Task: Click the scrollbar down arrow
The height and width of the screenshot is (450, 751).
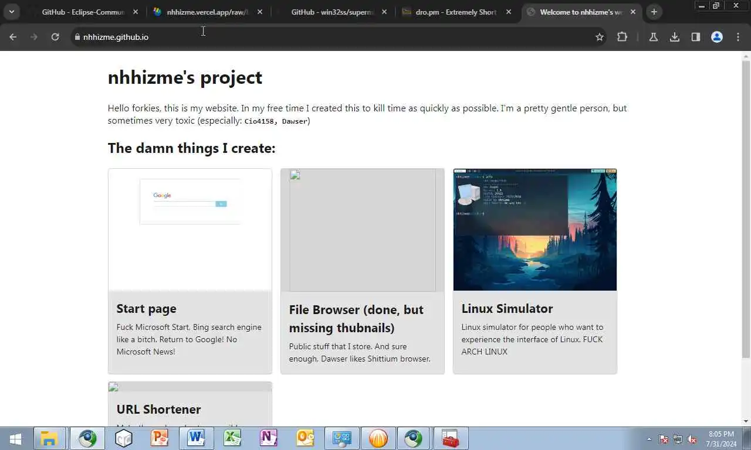Action: tap(746, 421)
